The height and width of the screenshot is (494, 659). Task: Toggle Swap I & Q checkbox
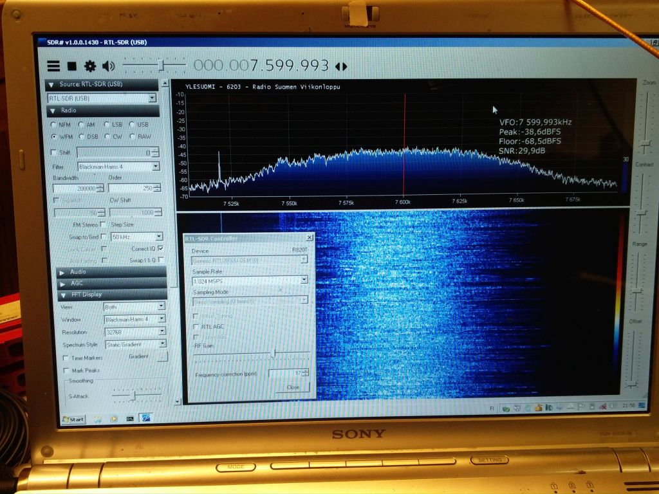162,260
